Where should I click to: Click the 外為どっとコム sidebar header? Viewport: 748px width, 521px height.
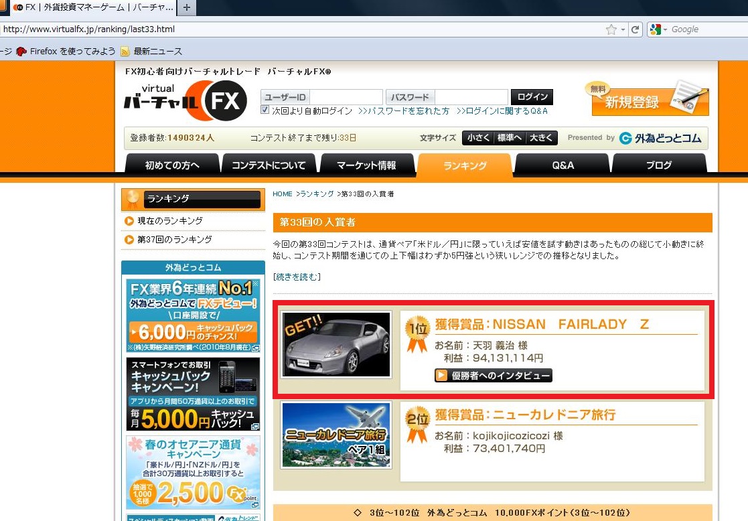(193, 267)
